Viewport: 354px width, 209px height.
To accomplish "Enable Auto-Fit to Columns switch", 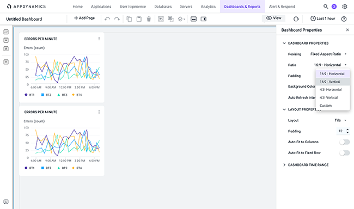I will [x=344, y=142].
